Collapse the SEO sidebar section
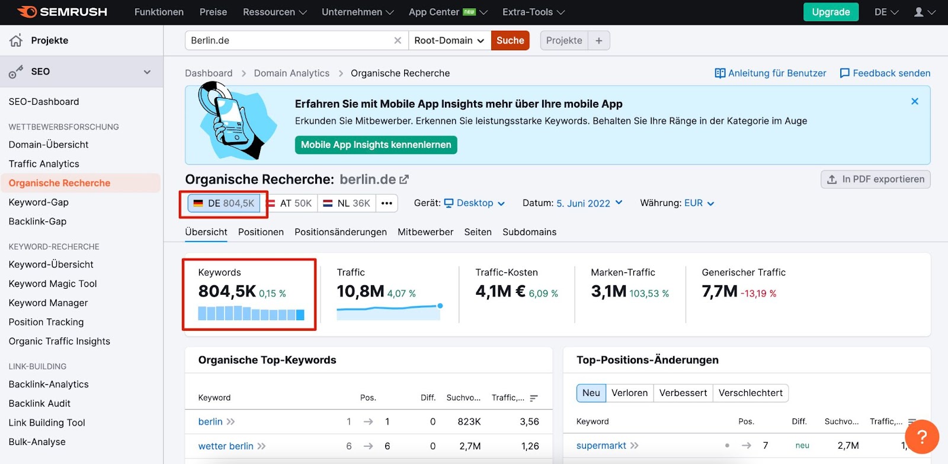 point(147,72)
